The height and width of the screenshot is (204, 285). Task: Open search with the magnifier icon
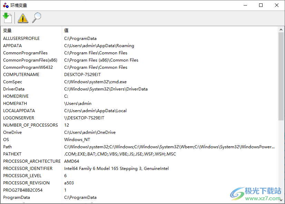36,18
